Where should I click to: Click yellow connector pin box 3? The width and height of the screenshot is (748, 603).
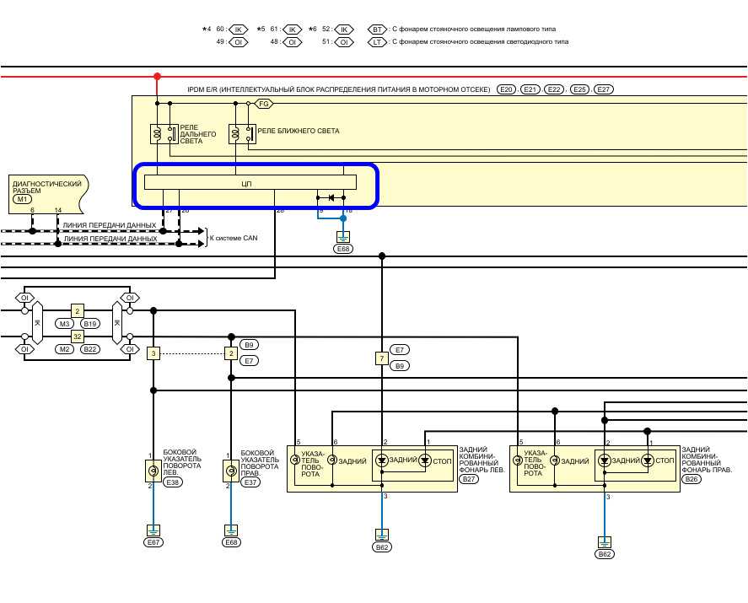153,353
